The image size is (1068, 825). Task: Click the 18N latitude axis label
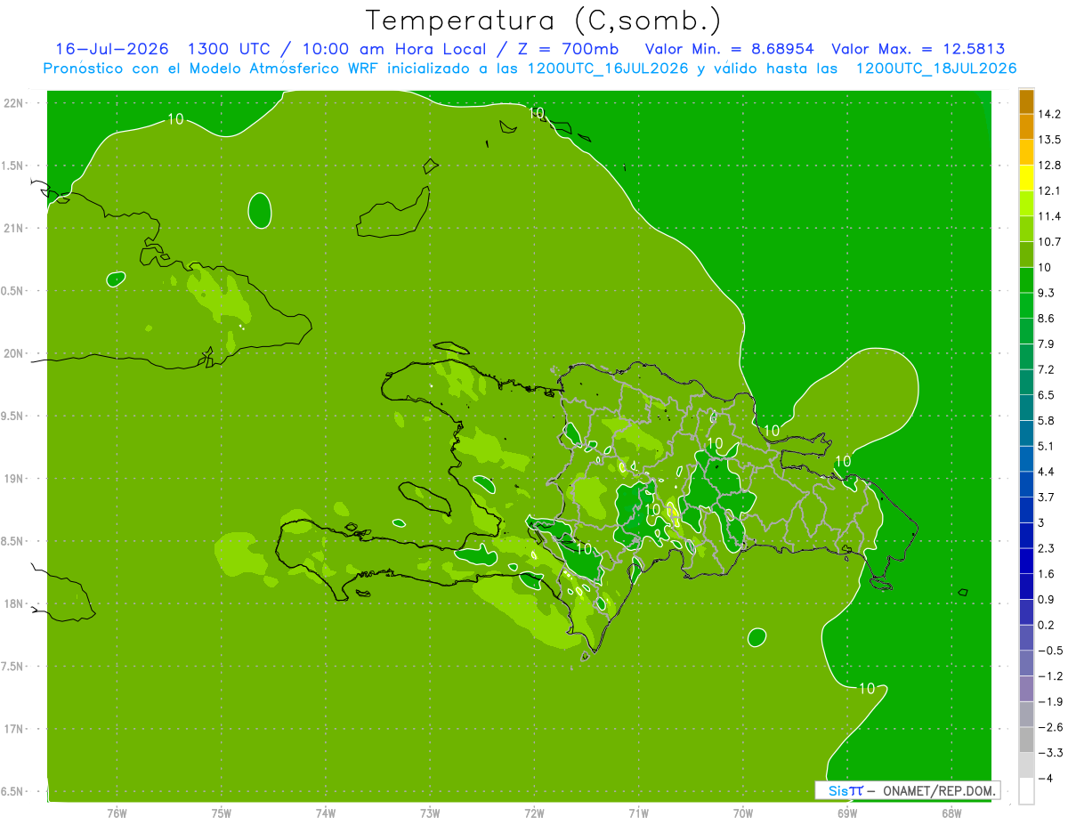12,604
